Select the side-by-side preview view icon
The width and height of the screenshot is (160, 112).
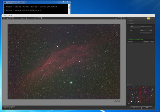[x=13, y=18]
